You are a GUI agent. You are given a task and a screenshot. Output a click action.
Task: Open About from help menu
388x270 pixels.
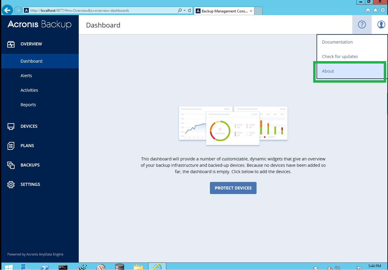[350, 71]
